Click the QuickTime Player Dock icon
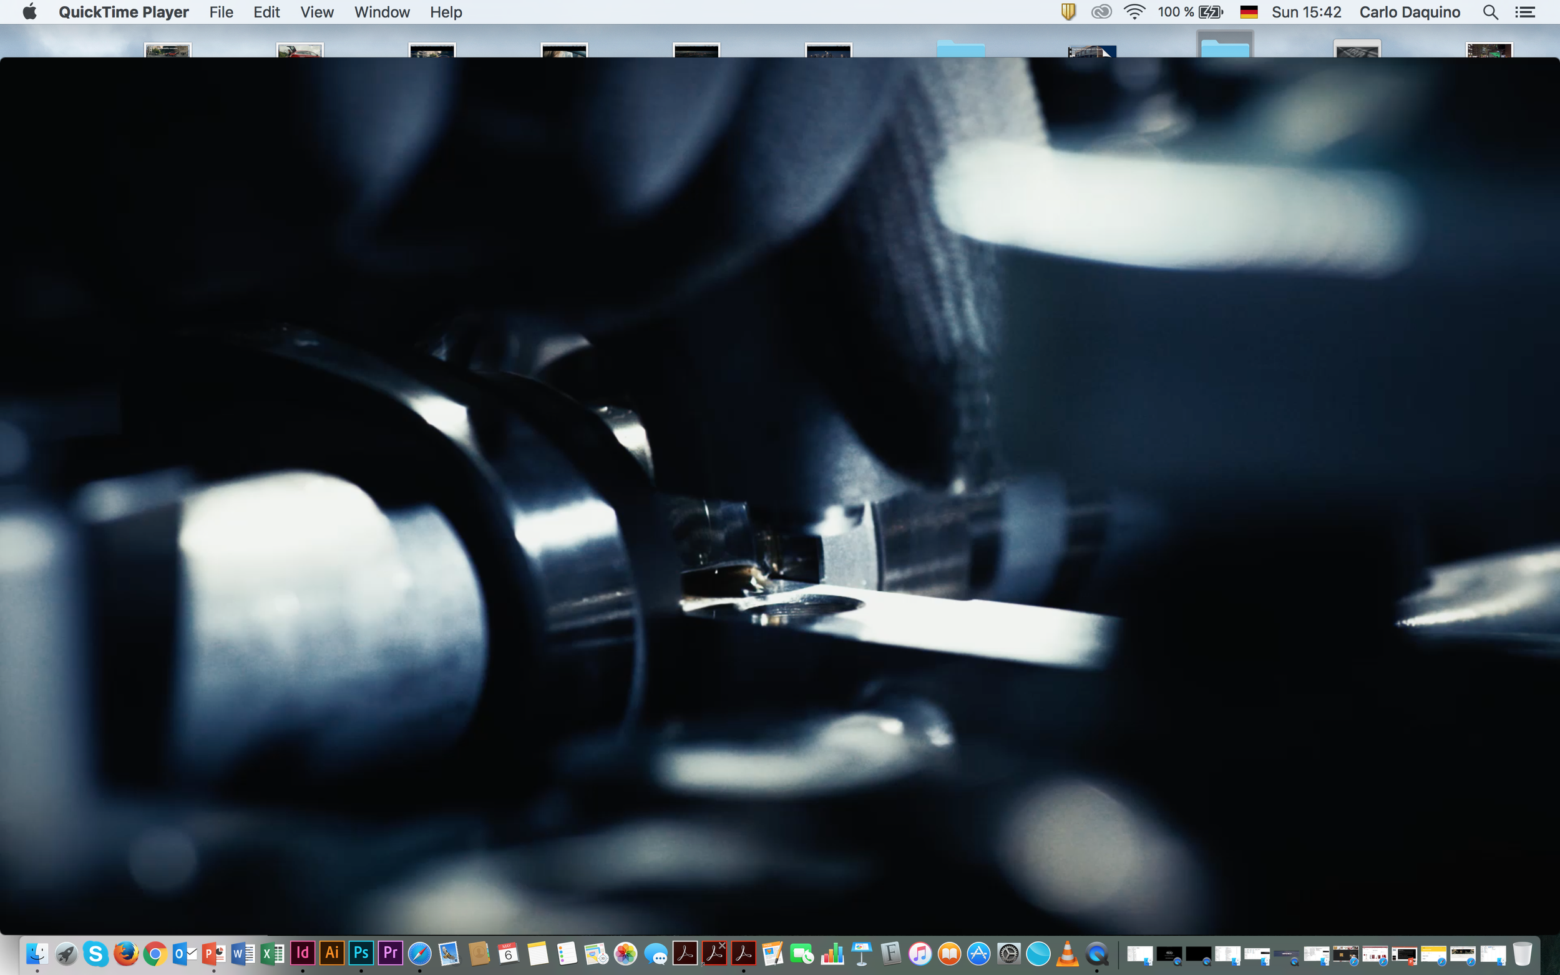The height and width of the screenshot is (975, 1560). pyautogui.click(x=1097, y=953)
